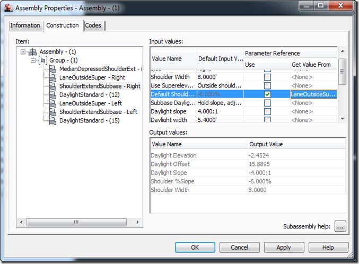
Task: Select LaneOutsideSuper - Left in the tree
Action: [x=91, y=103]
